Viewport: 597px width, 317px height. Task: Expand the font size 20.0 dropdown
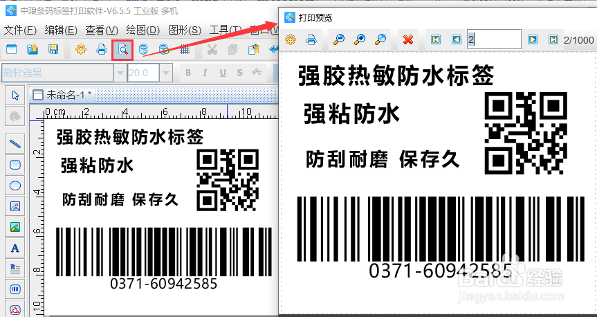coord(166,73)
